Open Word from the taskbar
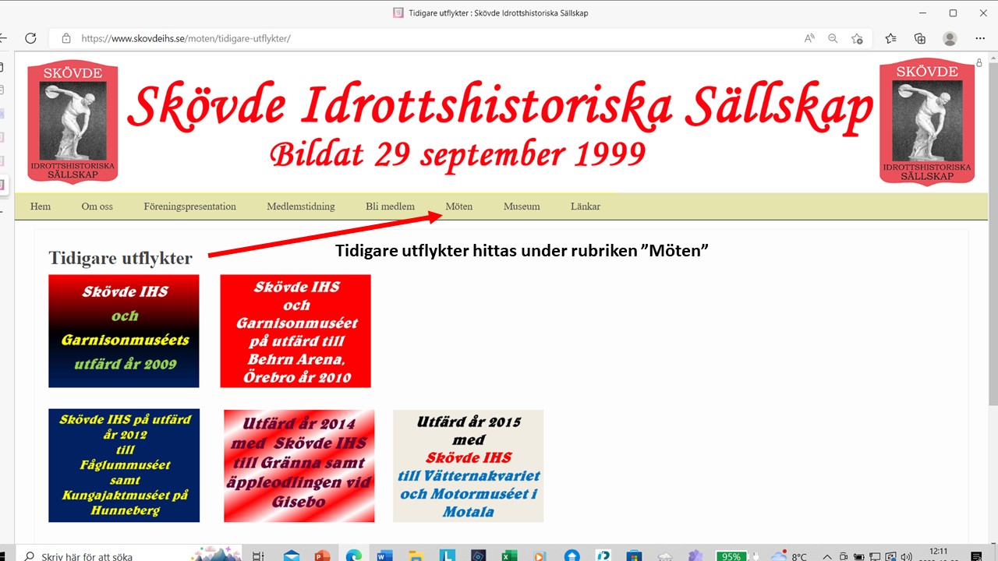This screenshot has height=561, width=998. (384, 556)
